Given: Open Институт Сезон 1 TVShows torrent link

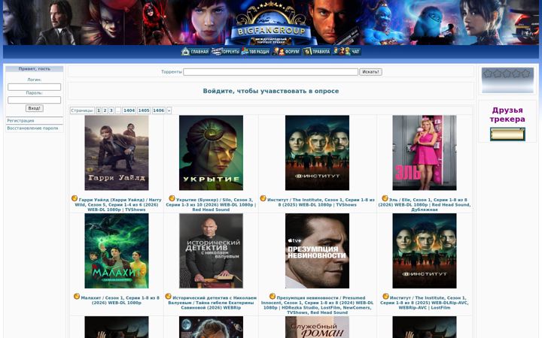Looking at the screenshot, I should coord(320,202).
